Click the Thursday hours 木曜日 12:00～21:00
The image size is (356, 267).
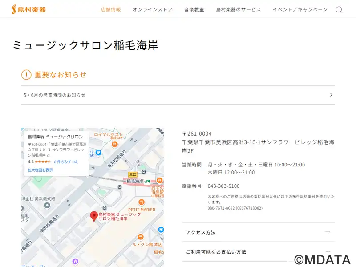click(231, 173)
